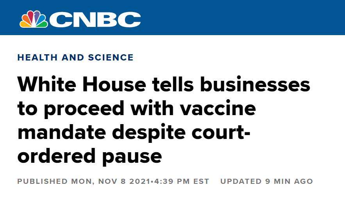Open the Health and Science section link
This screenshot has height=201, width=345.
coord(75,58)
